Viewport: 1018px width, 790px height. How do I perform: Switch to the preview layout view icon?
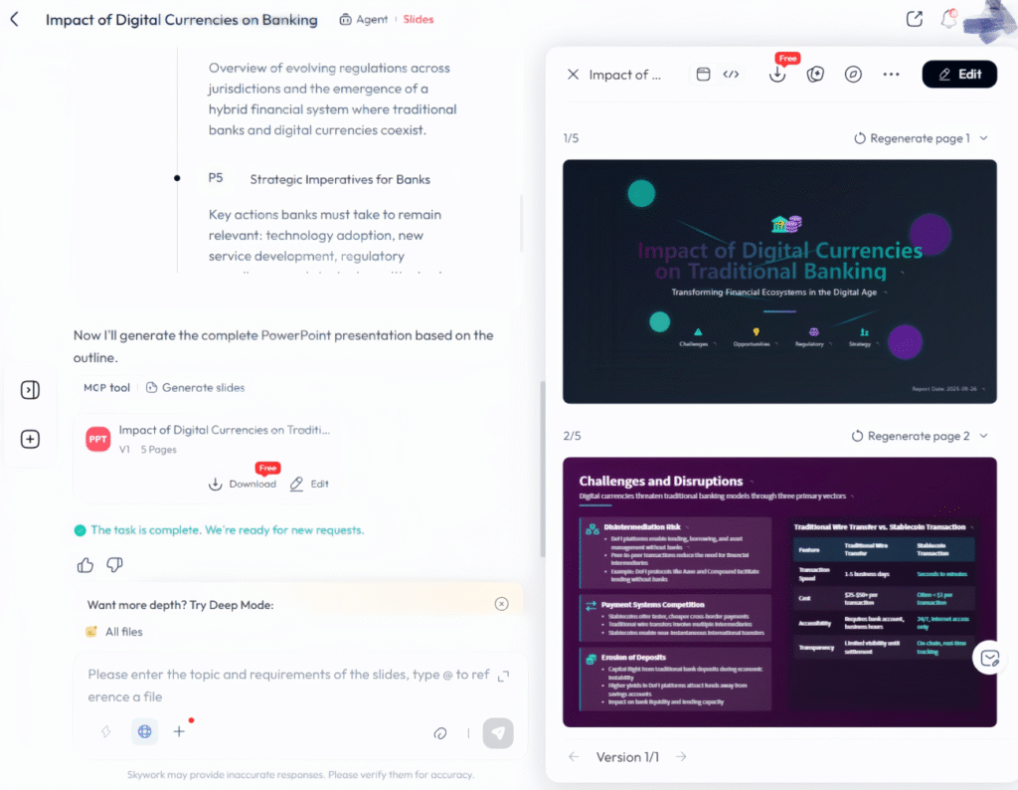pos(703,75)
